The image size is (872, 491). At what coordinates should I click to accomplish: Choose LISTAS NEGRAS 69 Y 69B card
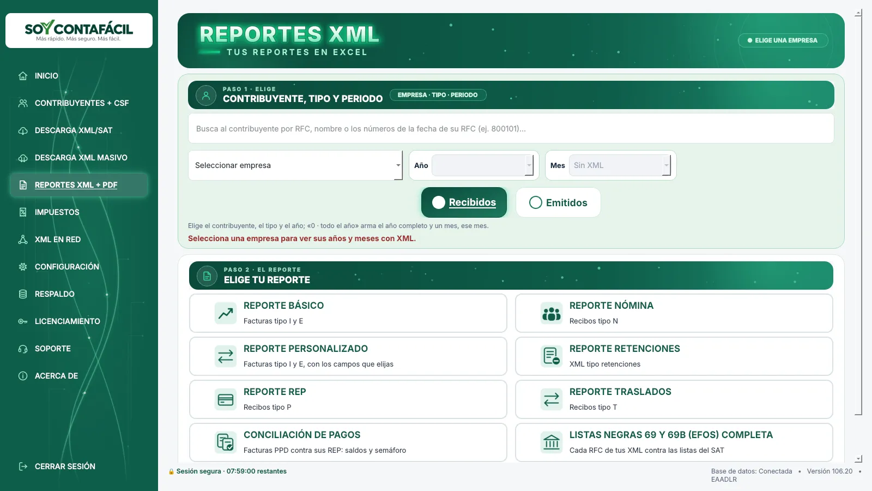[x=674, y=442]
